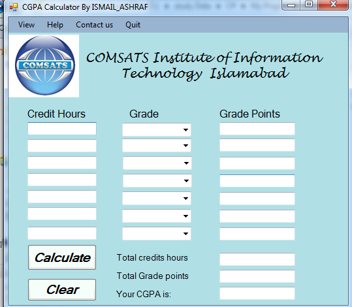
Task: Focus the seventh Credit Hours field
Action: click(62, 233)
